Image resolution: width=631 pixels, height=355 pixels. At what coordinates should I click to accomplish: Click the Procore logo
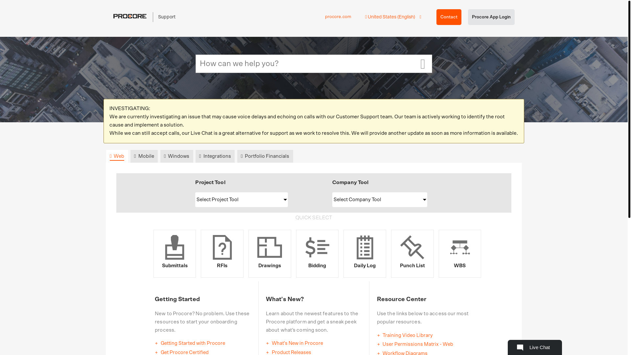pyautogui.click(x=130, y=16)
